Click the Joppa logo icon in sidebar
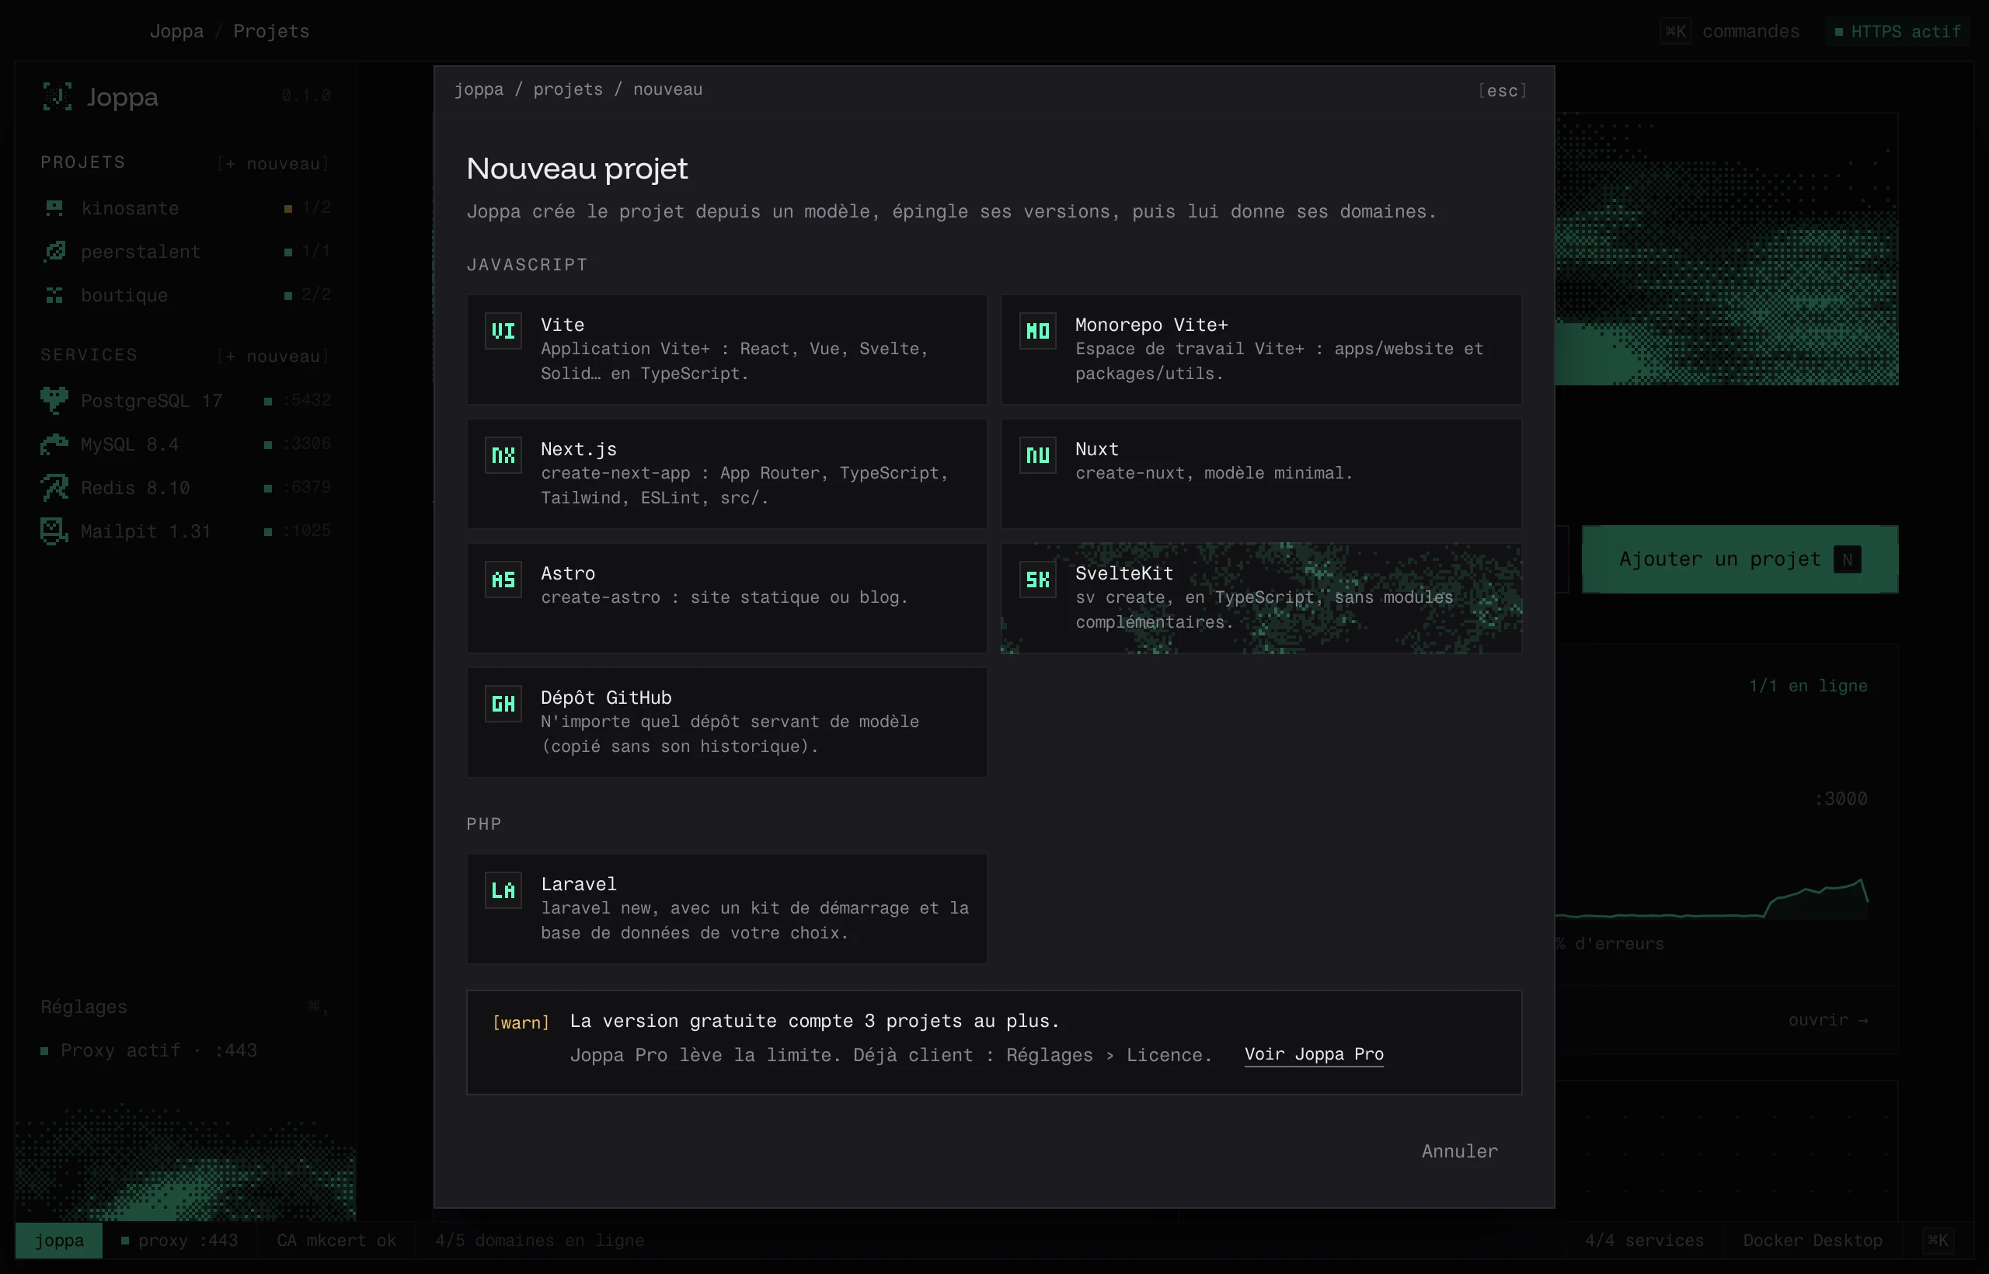 click(57, 97)
